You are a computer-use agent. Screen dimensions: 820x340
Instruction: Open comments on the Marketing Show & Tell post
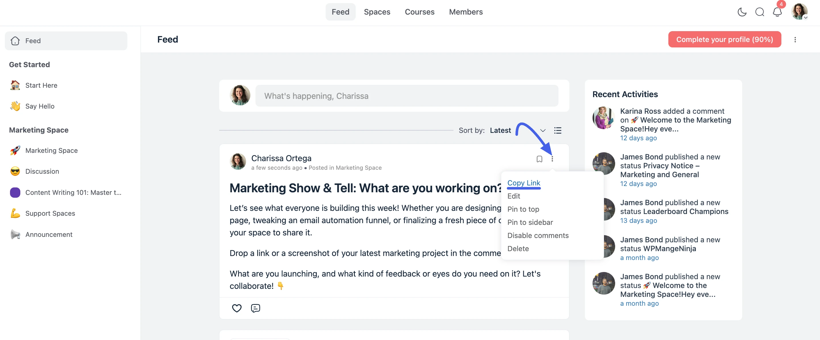click(x=255, y=308)
